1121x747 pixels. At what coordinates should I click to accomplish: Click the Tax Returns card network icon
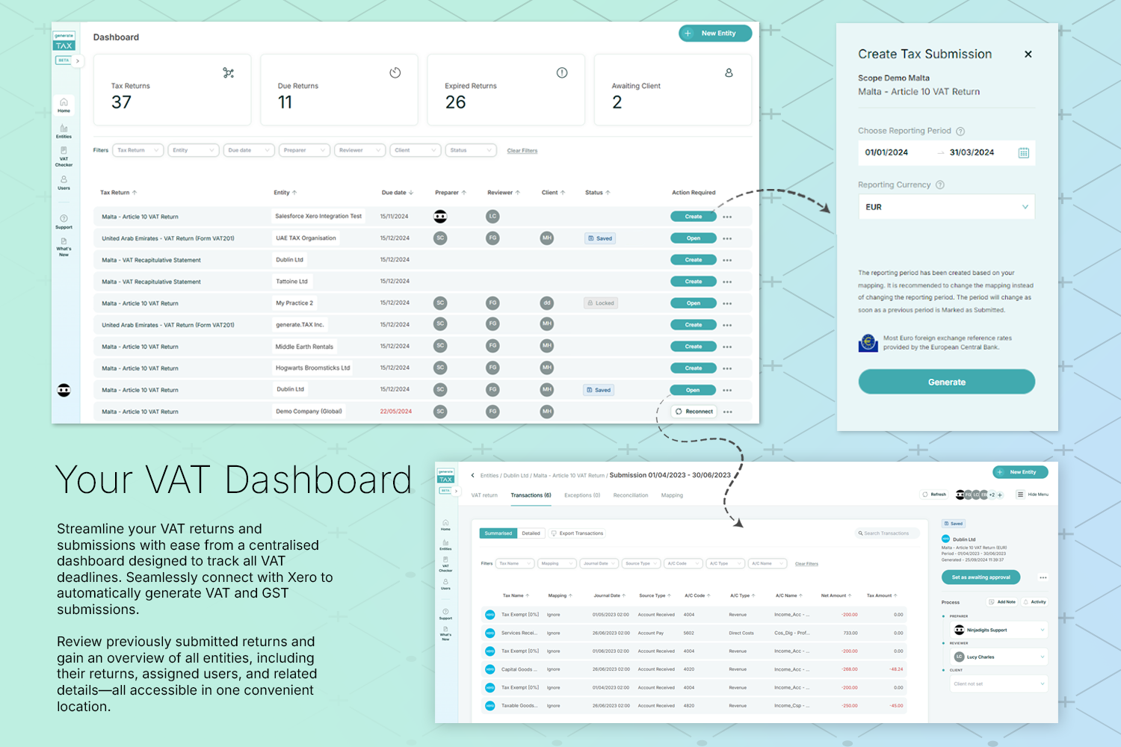pyautogui.click(x=229, y=72)
